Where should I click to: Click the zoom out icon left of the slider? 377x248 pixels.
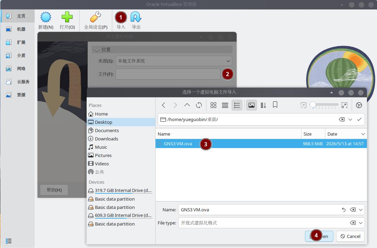point(304,105)
